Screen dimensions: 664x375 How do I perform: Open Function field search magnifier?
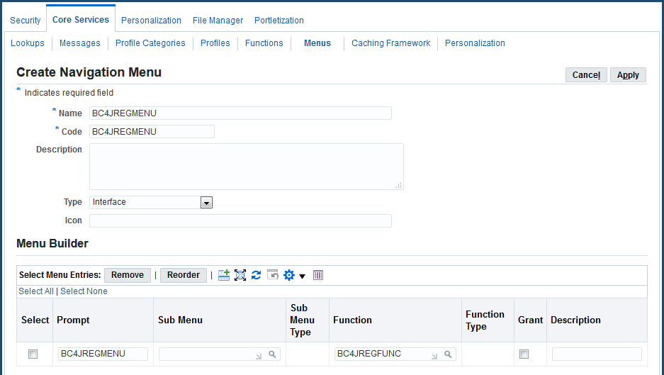(x=448, y=354)
